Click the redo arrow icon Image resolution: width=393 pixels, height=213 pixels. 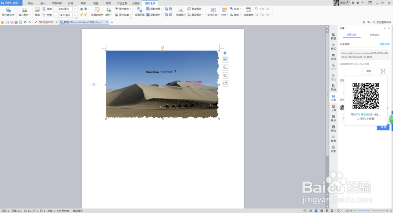coord(29,22)
